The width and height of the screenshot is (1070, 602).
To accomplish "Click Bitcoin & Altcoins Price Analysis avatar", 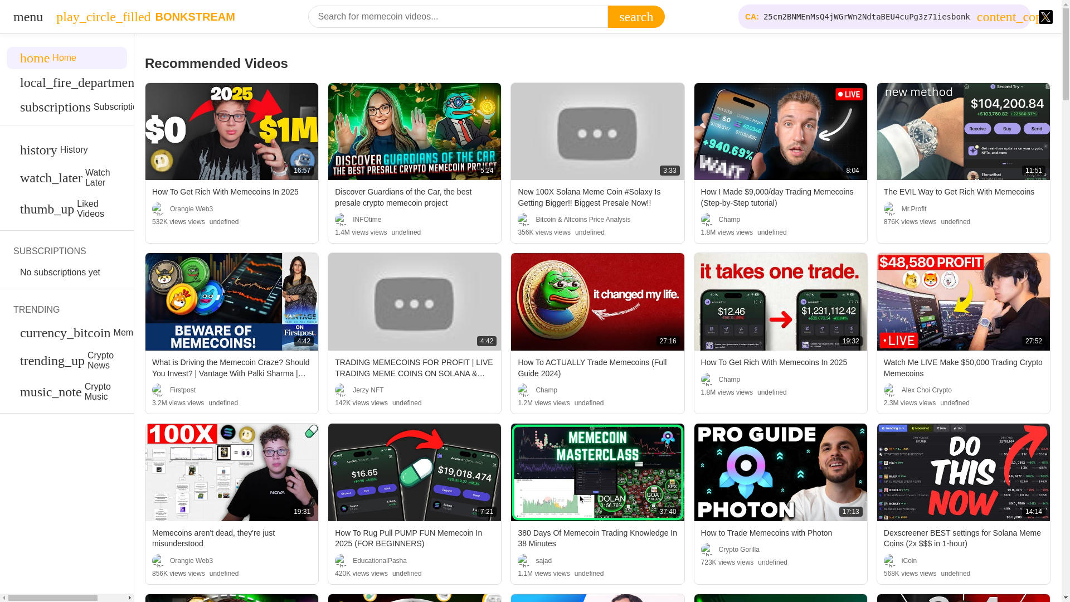I will (x=524, y=220).
